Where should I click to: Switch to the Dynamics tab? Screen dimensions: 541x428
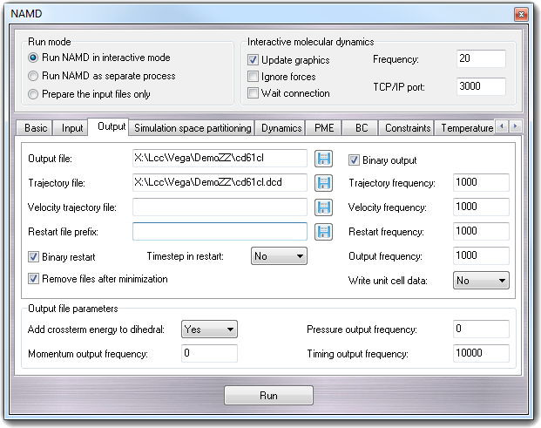pyautogui.click(x=281, y=128)
